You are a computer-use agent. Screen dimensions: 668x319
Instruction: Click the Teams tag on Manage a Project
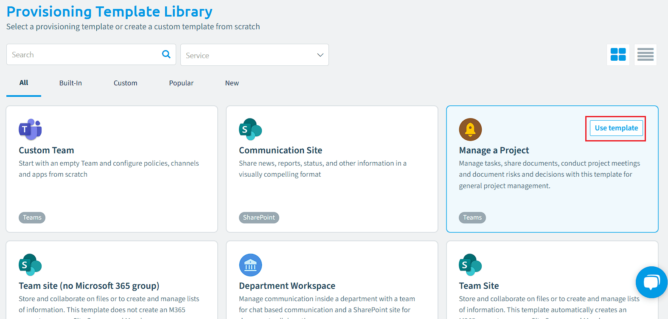pos(472,217)
